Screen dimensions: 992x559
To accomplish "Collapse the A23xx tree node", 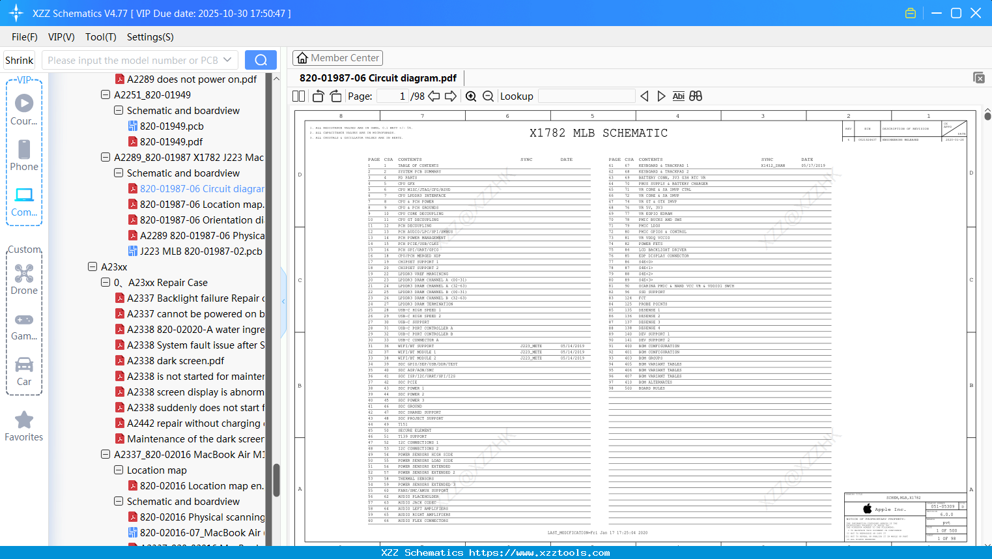I will pos(92,266).
